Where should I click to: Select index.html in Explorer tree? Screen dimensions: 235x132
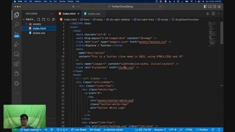[x=39, y=29]
